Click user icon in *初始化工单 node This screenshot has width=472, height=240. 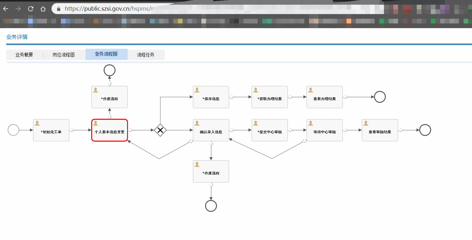point(37,123)
